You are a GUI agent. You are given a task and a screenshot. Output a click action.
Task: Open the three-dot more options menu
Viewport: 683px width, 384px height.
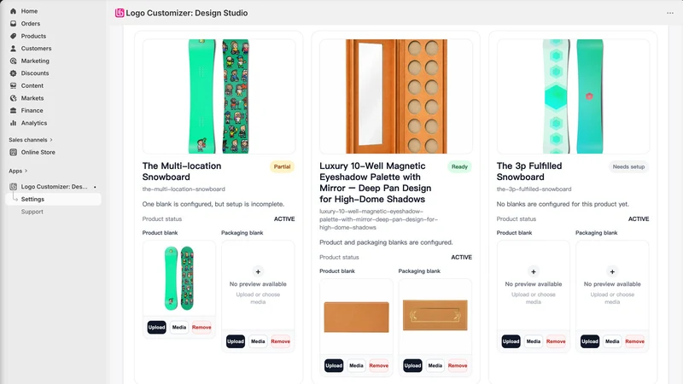(670, 13)
